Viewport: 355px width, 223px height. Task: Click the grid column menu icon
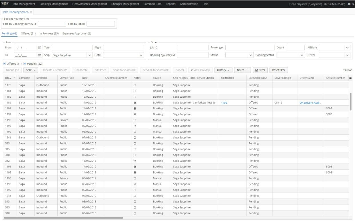point(350,78)
